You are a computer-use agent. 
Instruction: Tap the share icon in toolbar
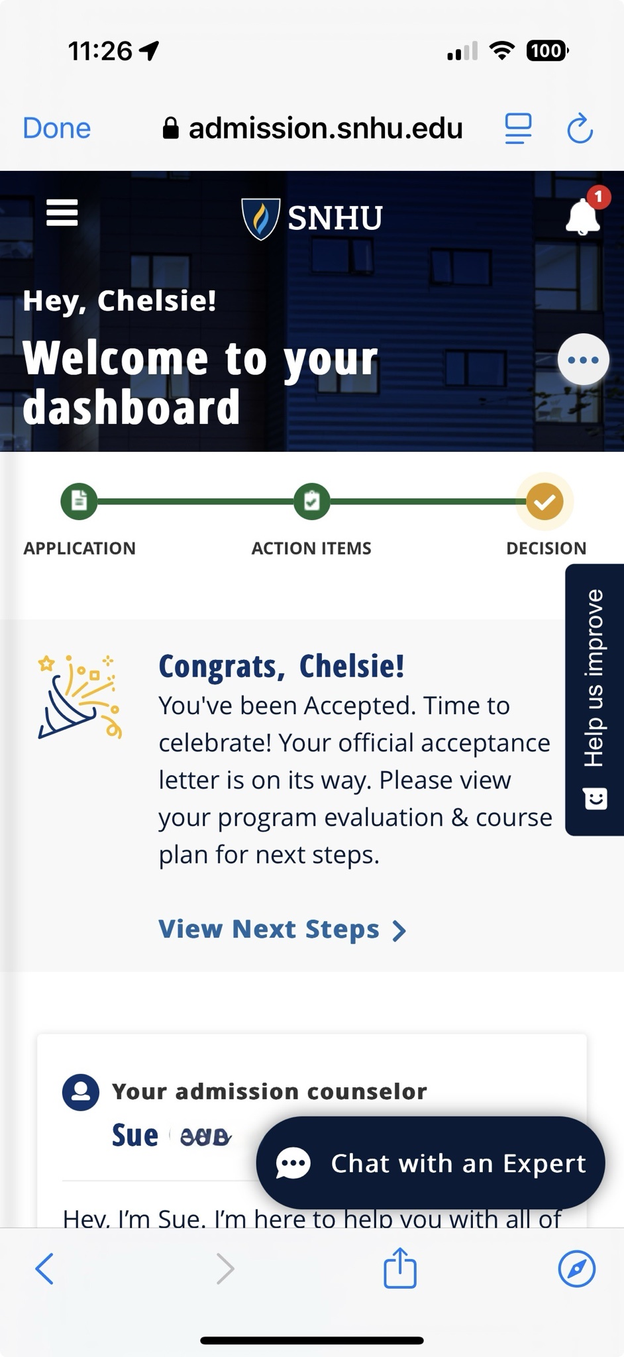click(400, 1268)
